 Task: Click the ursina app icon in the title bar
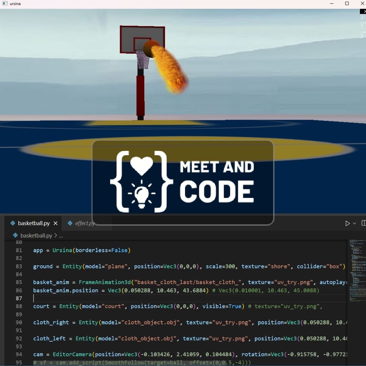(x=5, y=3)
